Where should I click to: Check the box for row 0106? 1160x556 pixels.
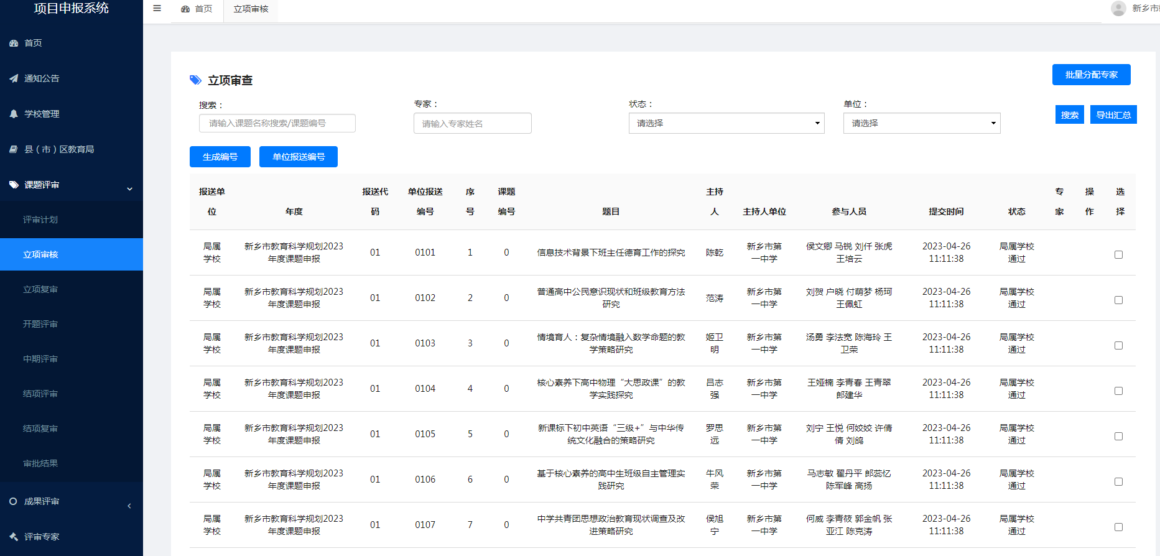coord(1118,481)
